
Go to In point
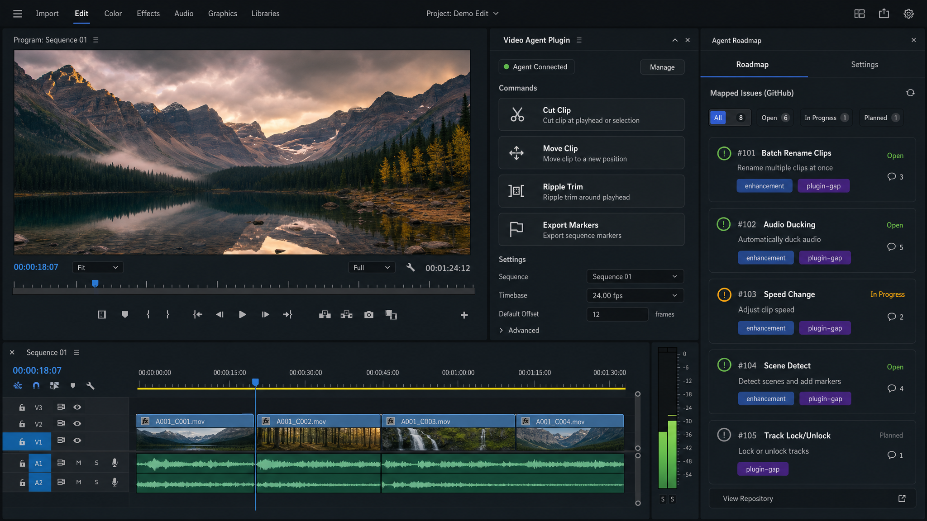(x=198, y=314)
